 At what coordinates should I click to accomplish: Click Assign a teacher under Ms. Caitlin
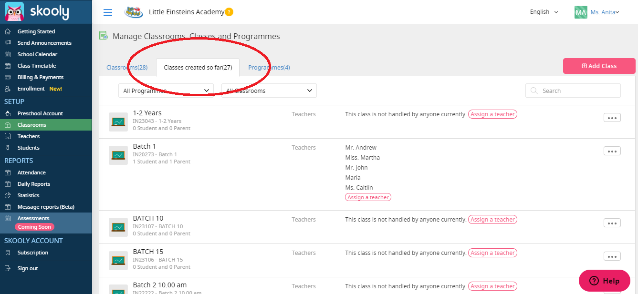point(368,197)
